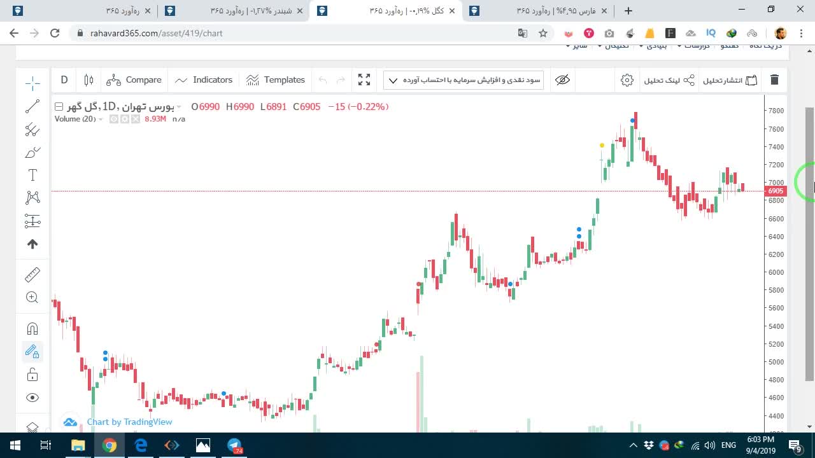Image resolution: width=815 pixels, height=458 pixels.
Task: Open the Chrome profile avatar menu
Action: point(781,33)
